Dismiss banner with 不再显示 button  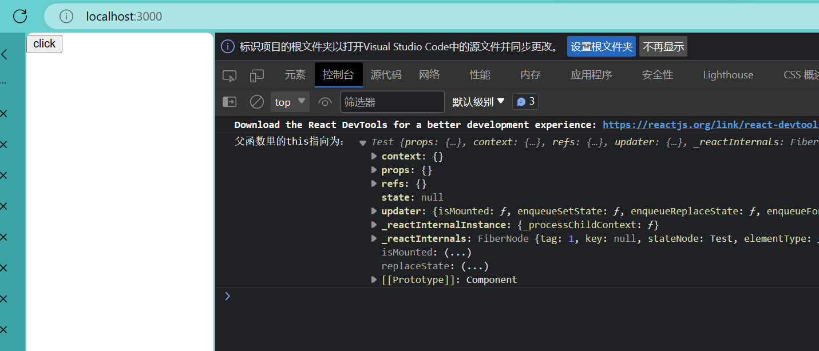(x=663, y=47)
